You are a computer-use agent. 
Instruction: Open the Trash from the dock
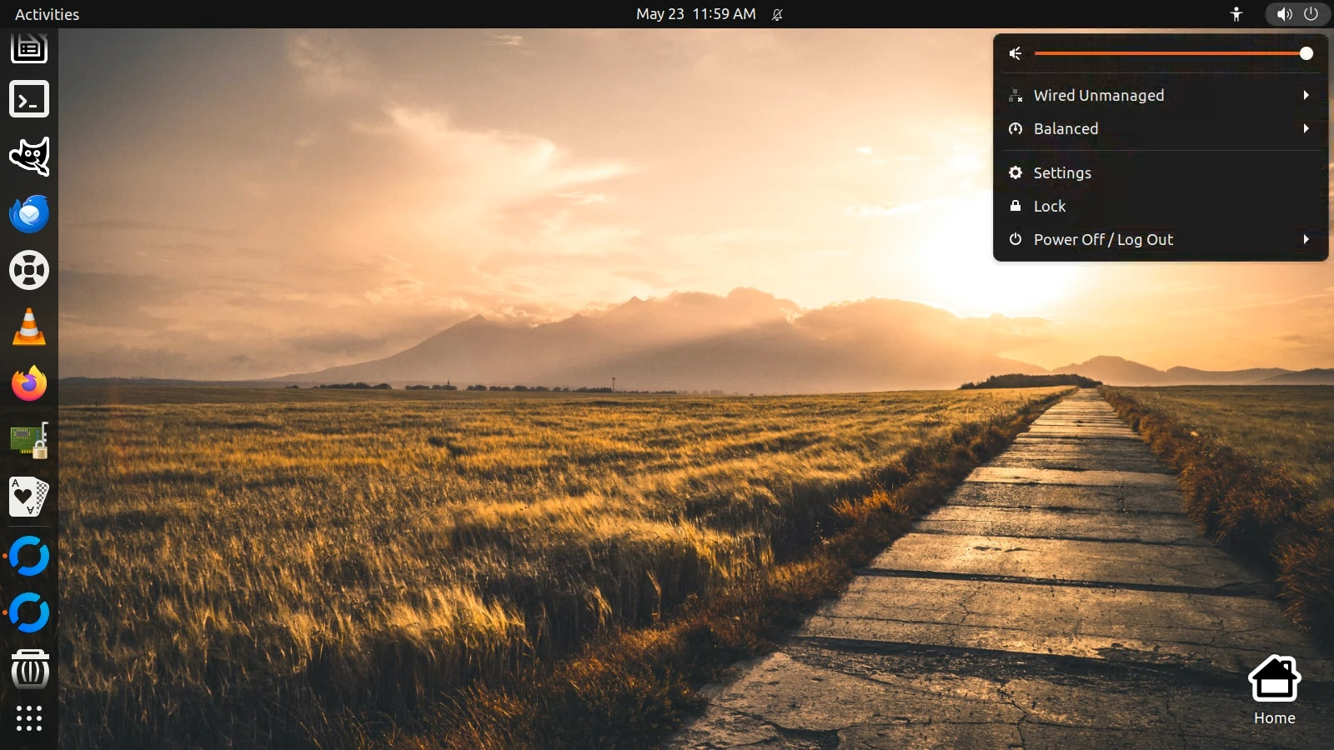click(29, 669)
